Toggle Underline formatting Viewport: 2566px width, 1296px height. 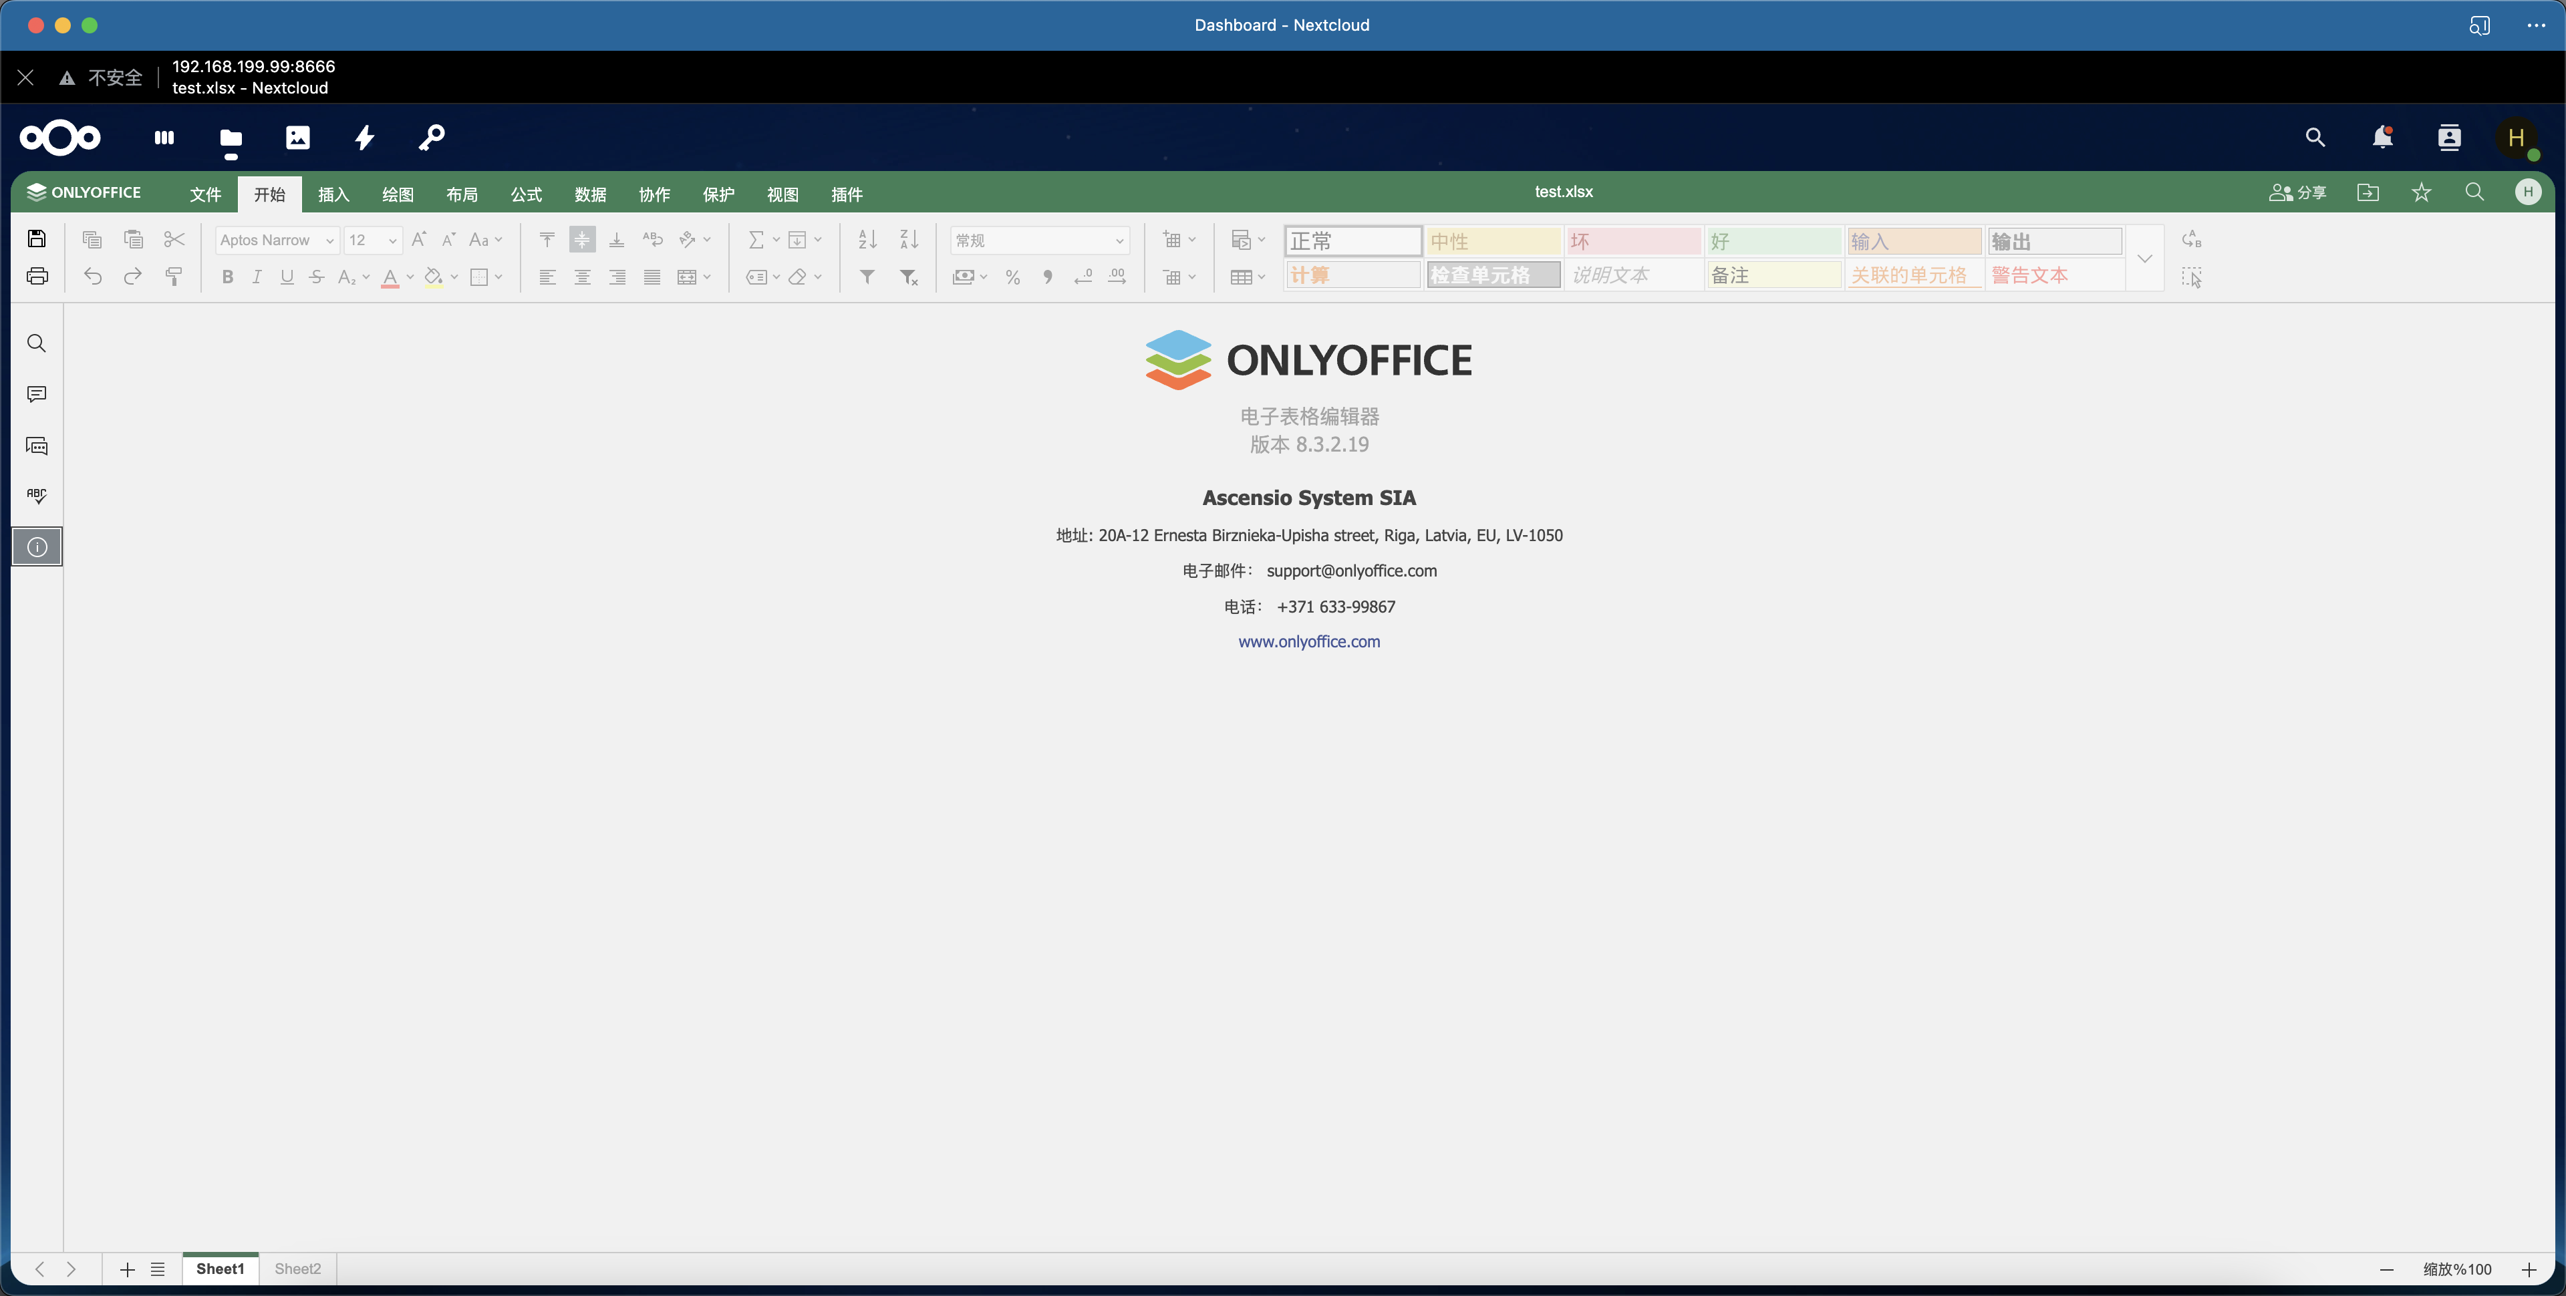pos(287,277)
